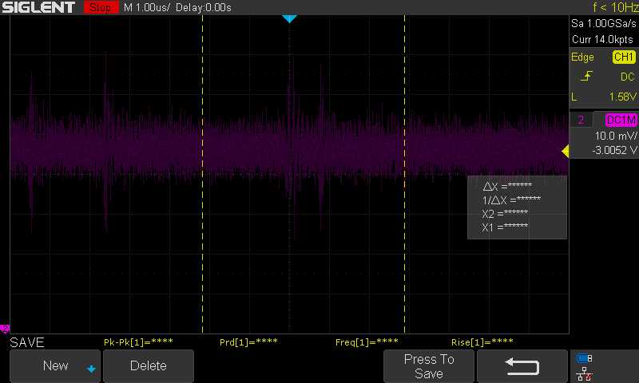
Task: Click the X2 cursor readout
Action: click(x=505, y=214)
